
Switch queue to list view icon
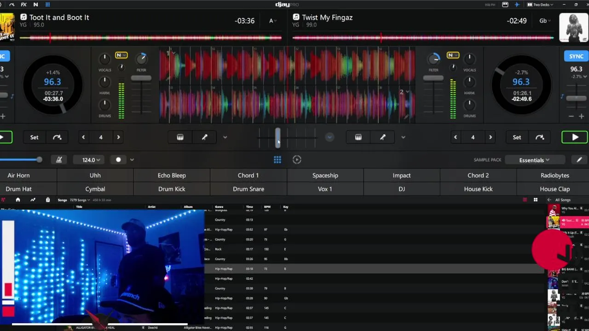pos(525,200)
